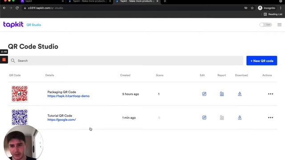Open Chrome's three-dot menu

[x=281, y=8]
